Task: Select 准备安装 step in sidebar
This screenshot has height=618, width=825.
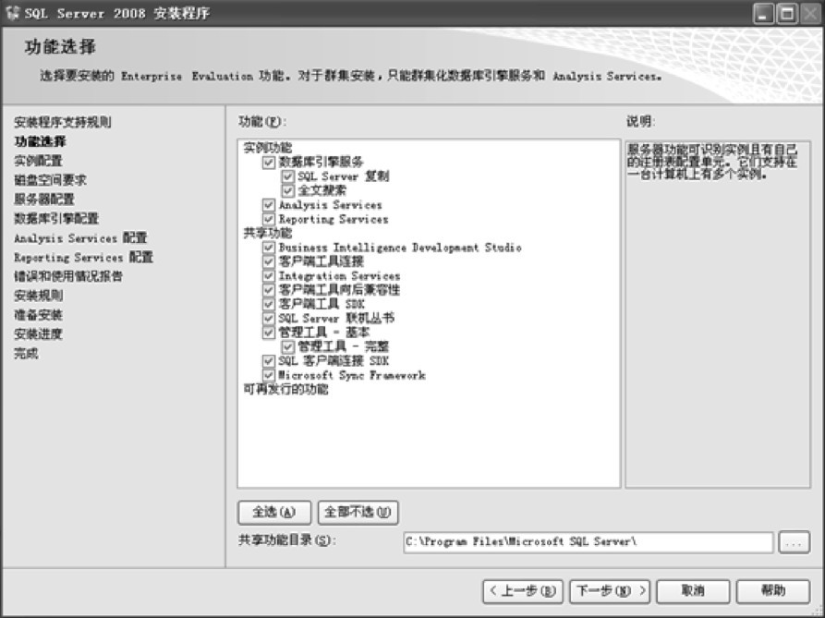Action: 39,315
